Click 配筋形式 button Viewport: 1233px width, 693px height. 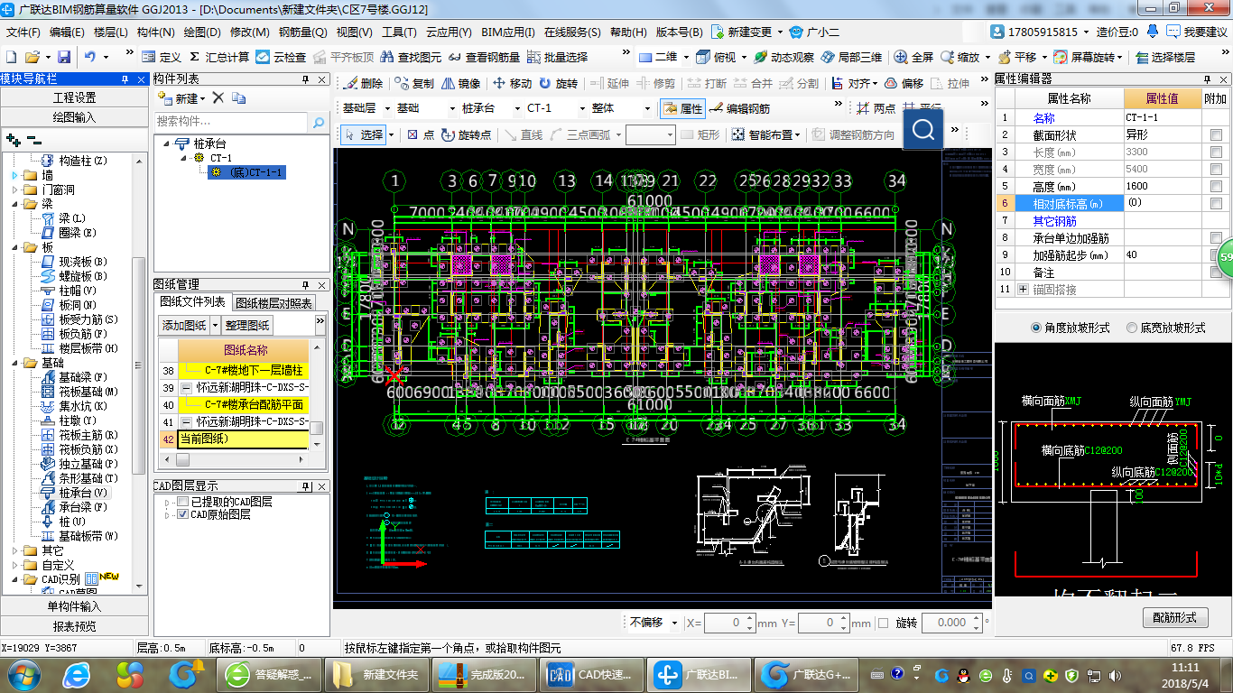(x=1174, y=617)
